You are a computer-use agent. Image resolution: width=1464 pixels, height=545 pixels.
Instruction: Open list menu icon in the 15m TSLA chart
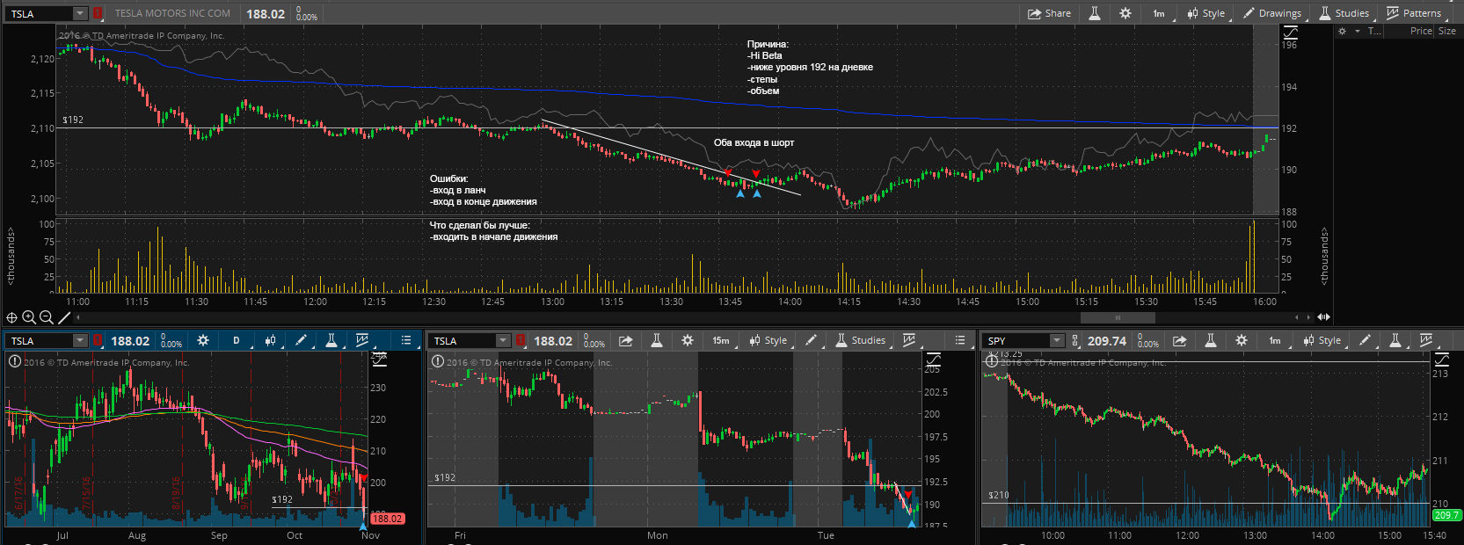959,340
